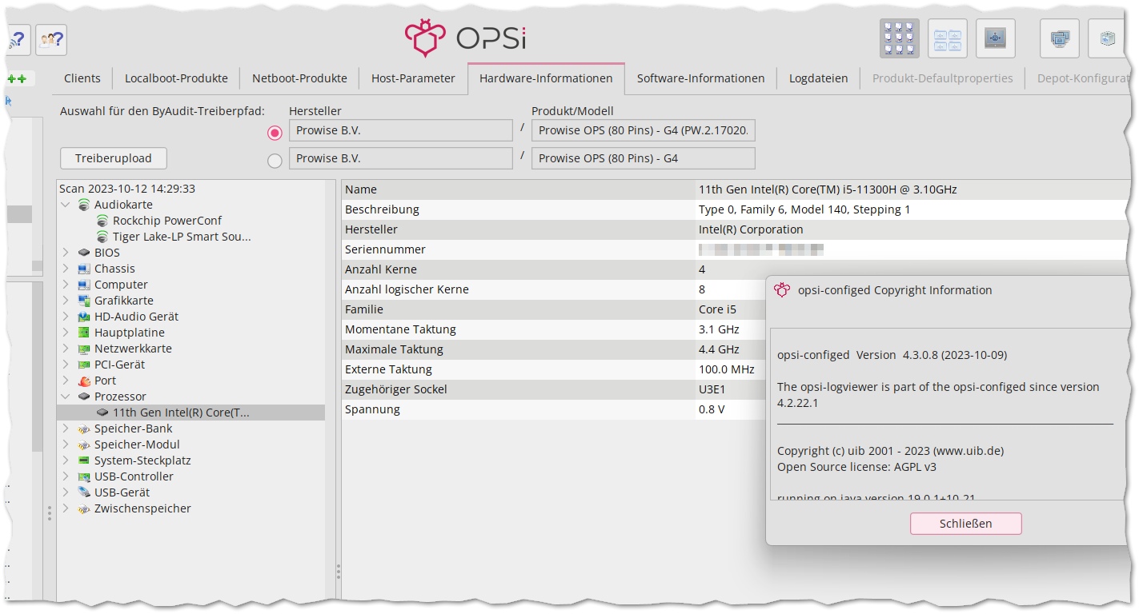The image size is (1139, 614).
Task: Click the System-Steckplatz slot icon
Action: coord(84,460)
